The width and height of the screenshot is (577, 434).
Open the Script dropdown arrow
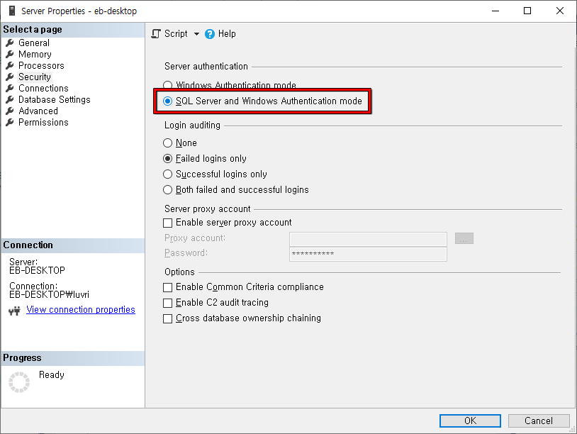[x=196, y=34]
